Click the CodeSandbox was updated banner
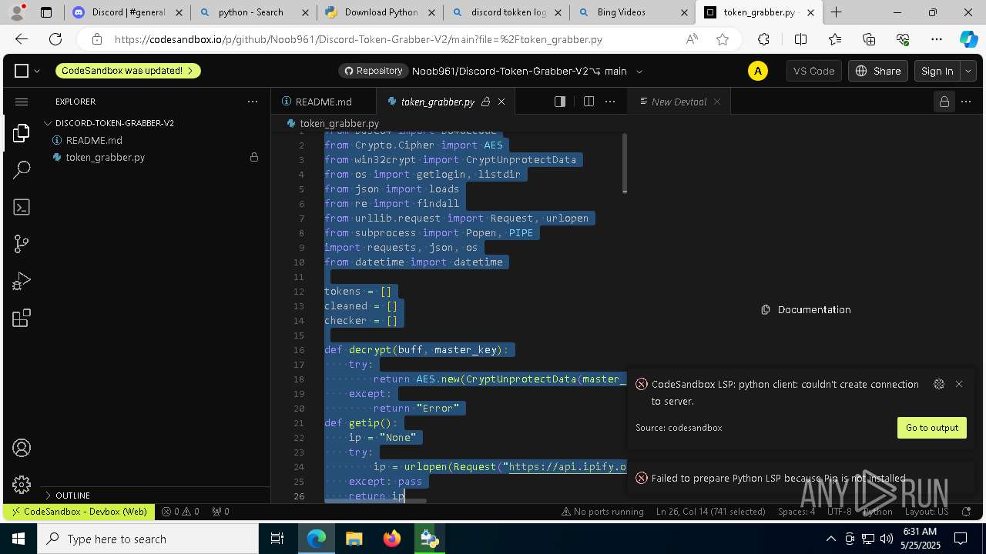This screenshot has height=554, width=986. 127,71
